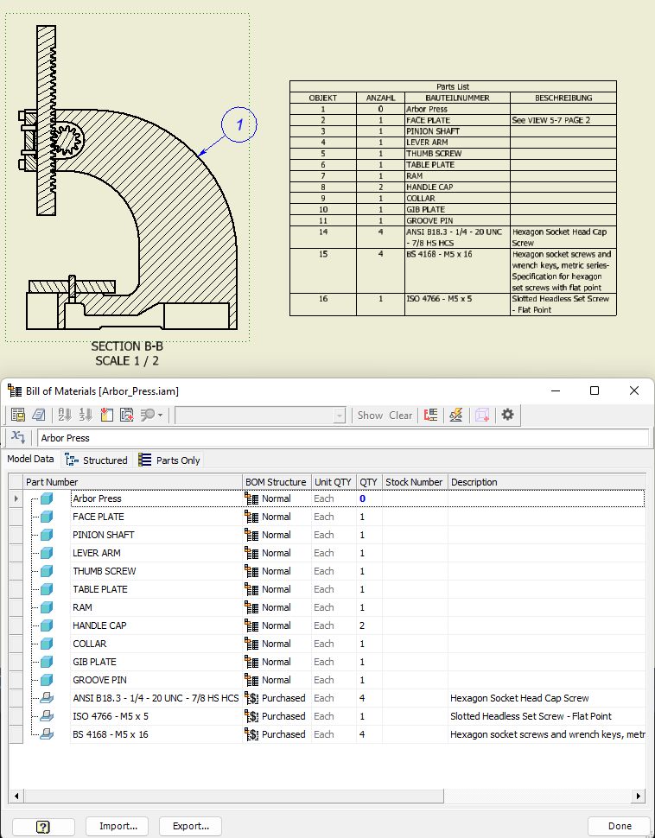
Task: Click first BOM toolbar icon at far left
Action: coord(18,415)
